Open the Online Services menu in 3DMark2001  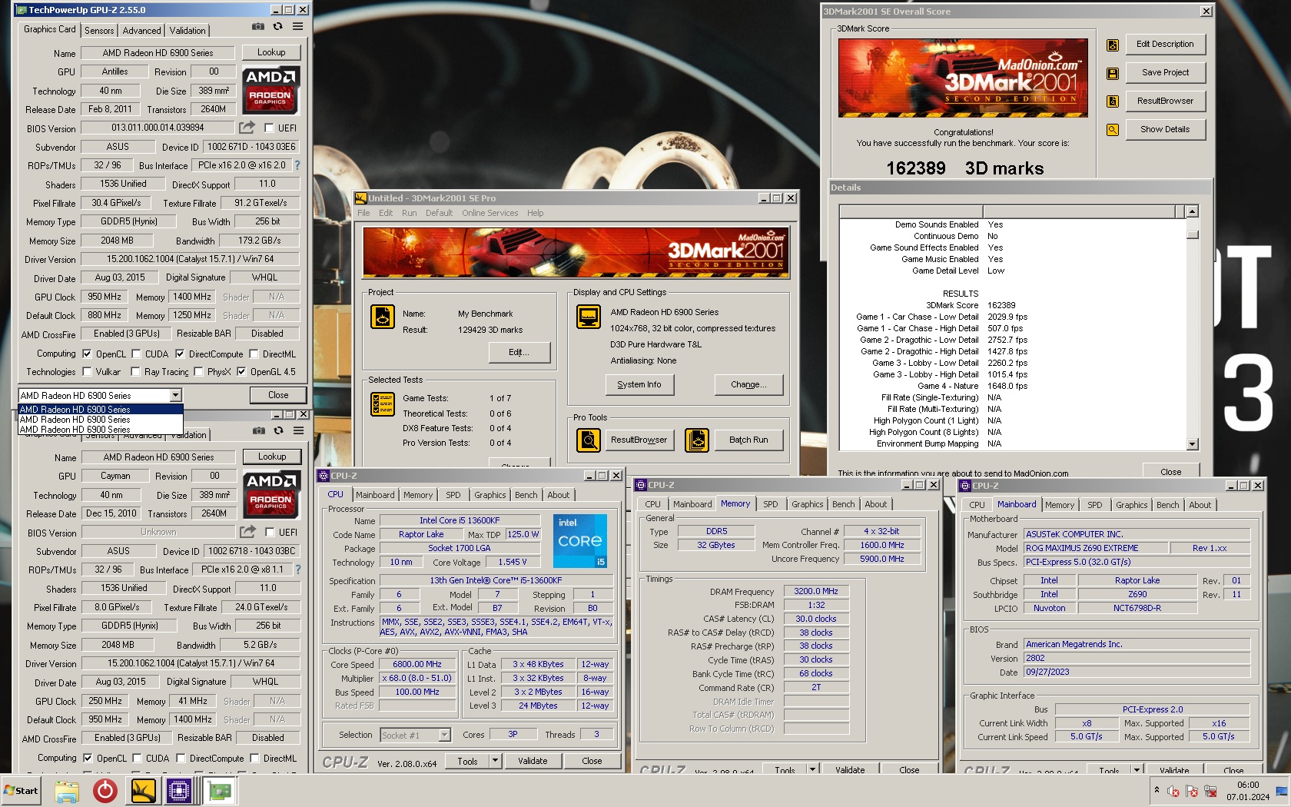490,214
